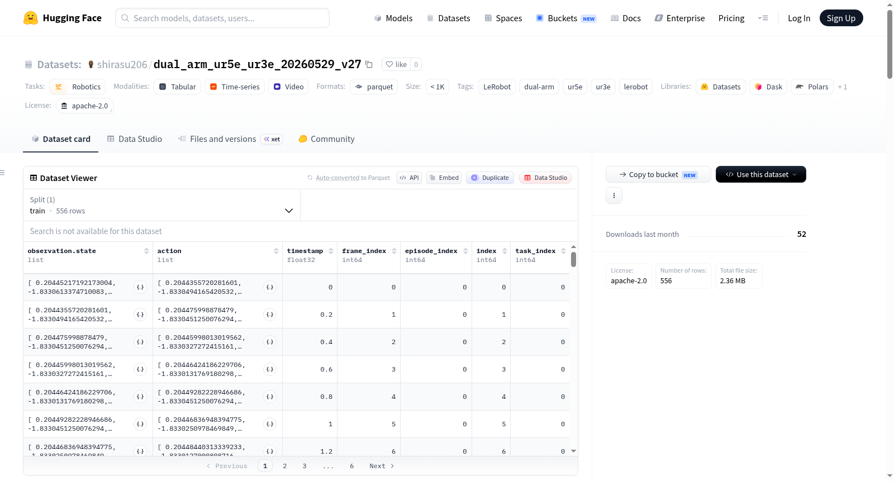
Task: Expand the extra navigation menu icon
Action: (x=763, y=18)
